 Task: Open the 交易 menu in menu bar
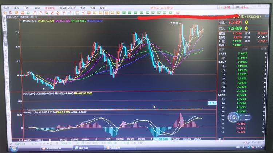coord(83,8)
